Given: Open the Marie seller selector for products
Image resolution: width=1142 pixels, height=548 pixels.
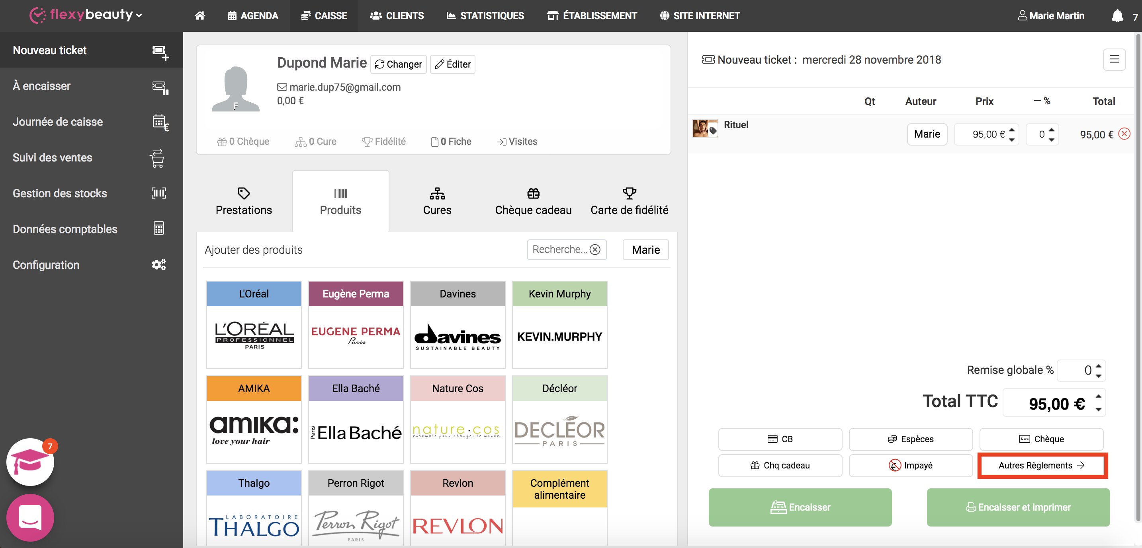Looking at the screenshot, I should click(645, 250).
